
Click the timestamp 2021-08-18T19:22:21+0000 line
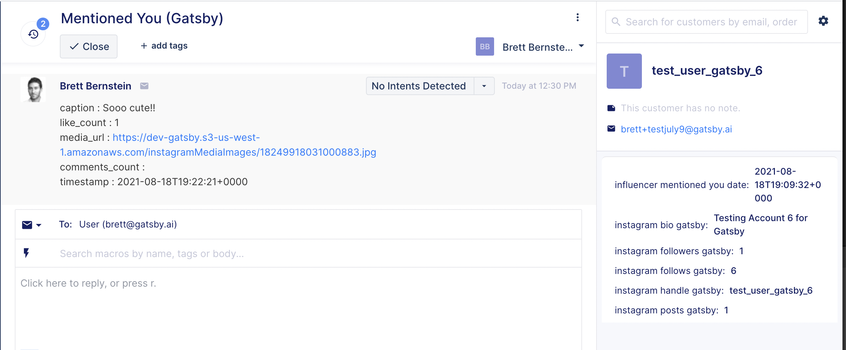click(x=154, y=182)
